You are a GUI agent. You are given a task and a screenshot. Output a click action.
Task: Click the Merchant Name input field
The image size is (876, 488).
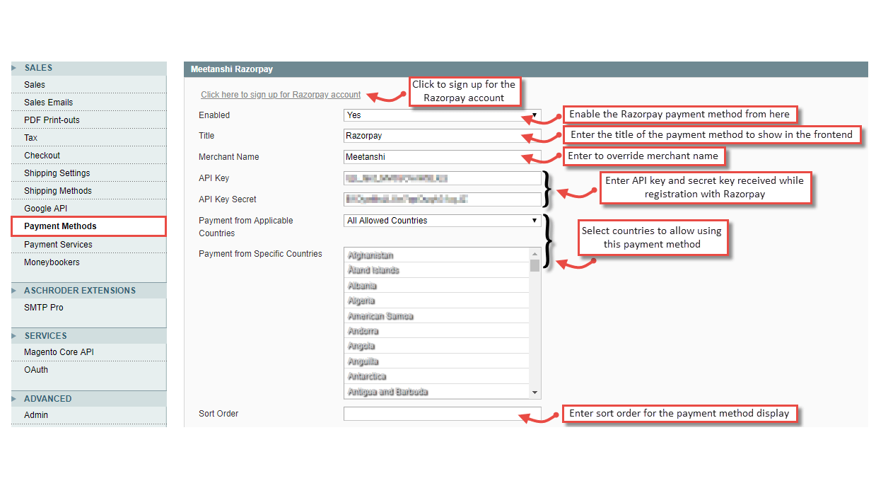[442, 157]
